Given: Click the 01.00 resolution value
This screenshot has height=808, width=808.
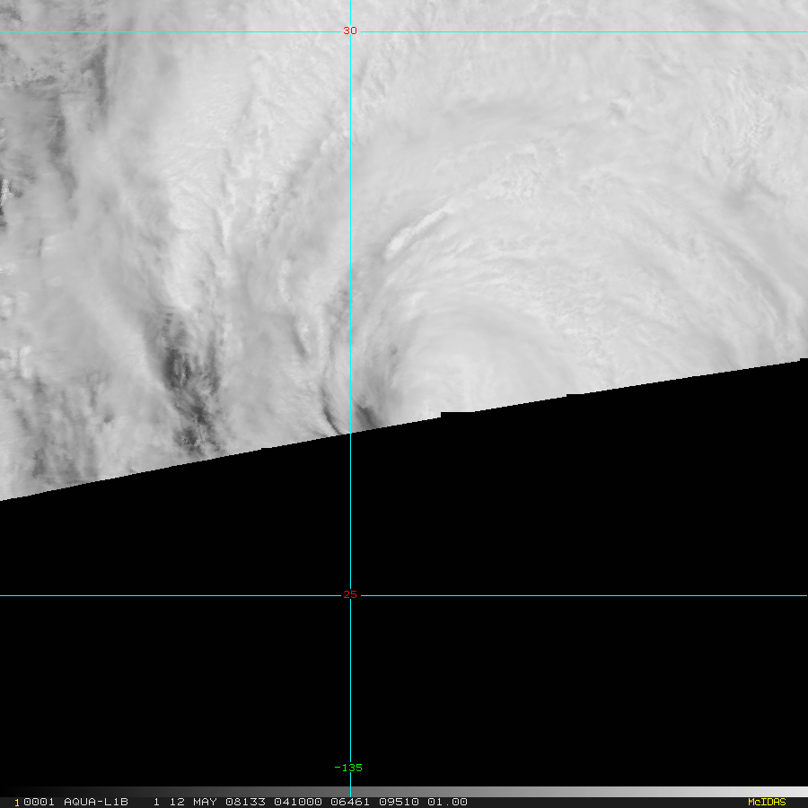Looking at the screenshot, I should 447,802.
